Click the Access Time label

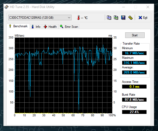tap(131, 82)
